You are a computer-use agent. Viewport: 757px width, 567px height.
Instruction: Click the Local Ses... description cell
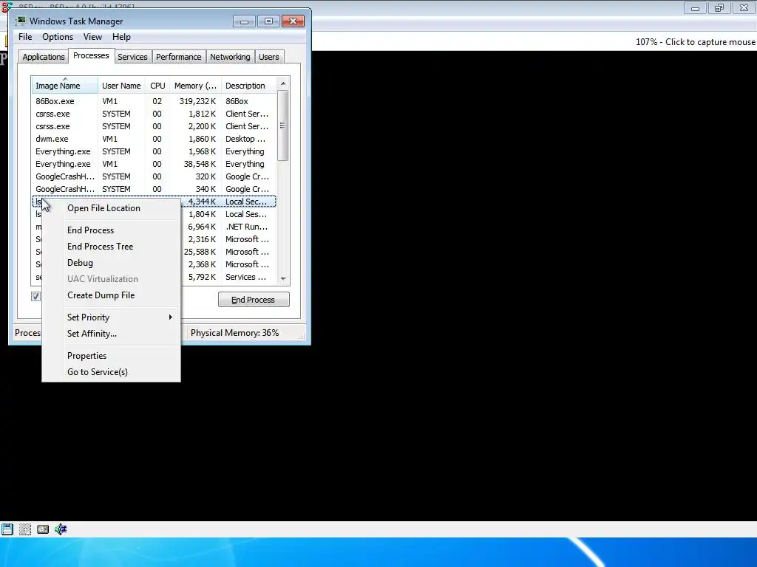tap(245, 214)
